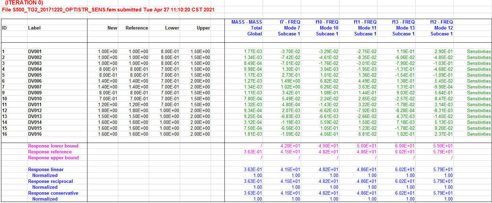This screenshot has height=203, width=492.
Task: Click the 'Reference' column header
Action: [x=137, y=28]
